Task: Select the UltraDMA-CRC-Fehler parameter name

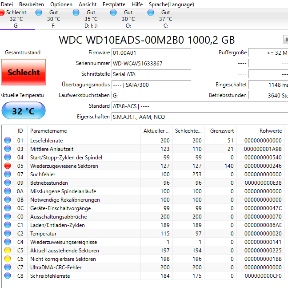Action: pos(56,268)
